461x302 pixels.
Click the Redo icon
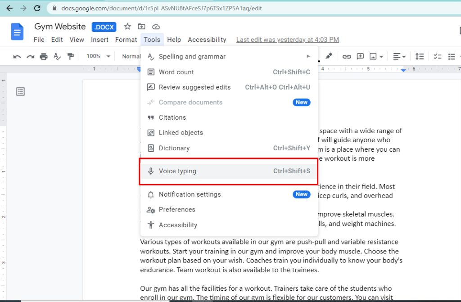point(30,56)
